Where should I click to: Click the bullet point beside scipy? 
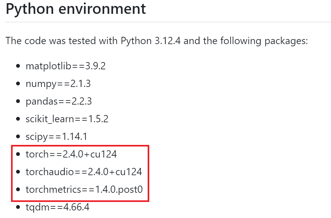click(18, 137)
